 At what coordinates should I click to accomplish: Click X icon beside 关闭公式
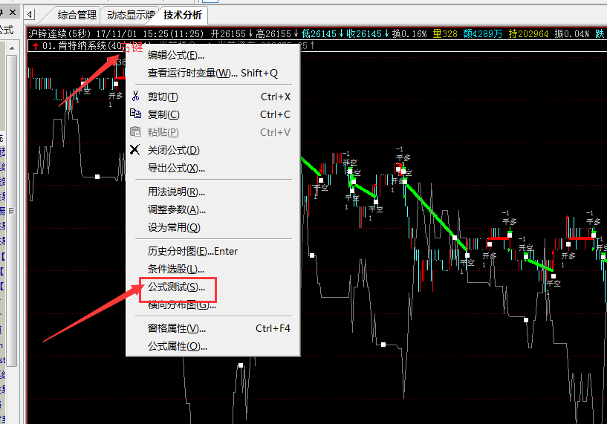pyautogui.click(x=134, y=149)
